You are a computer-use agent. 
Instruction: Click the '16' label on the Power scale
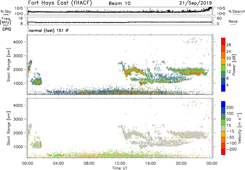coord(228,65)
